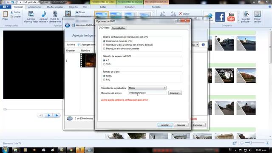
Task: Open the blue file menu dropdown
Action: pos(6,7)
